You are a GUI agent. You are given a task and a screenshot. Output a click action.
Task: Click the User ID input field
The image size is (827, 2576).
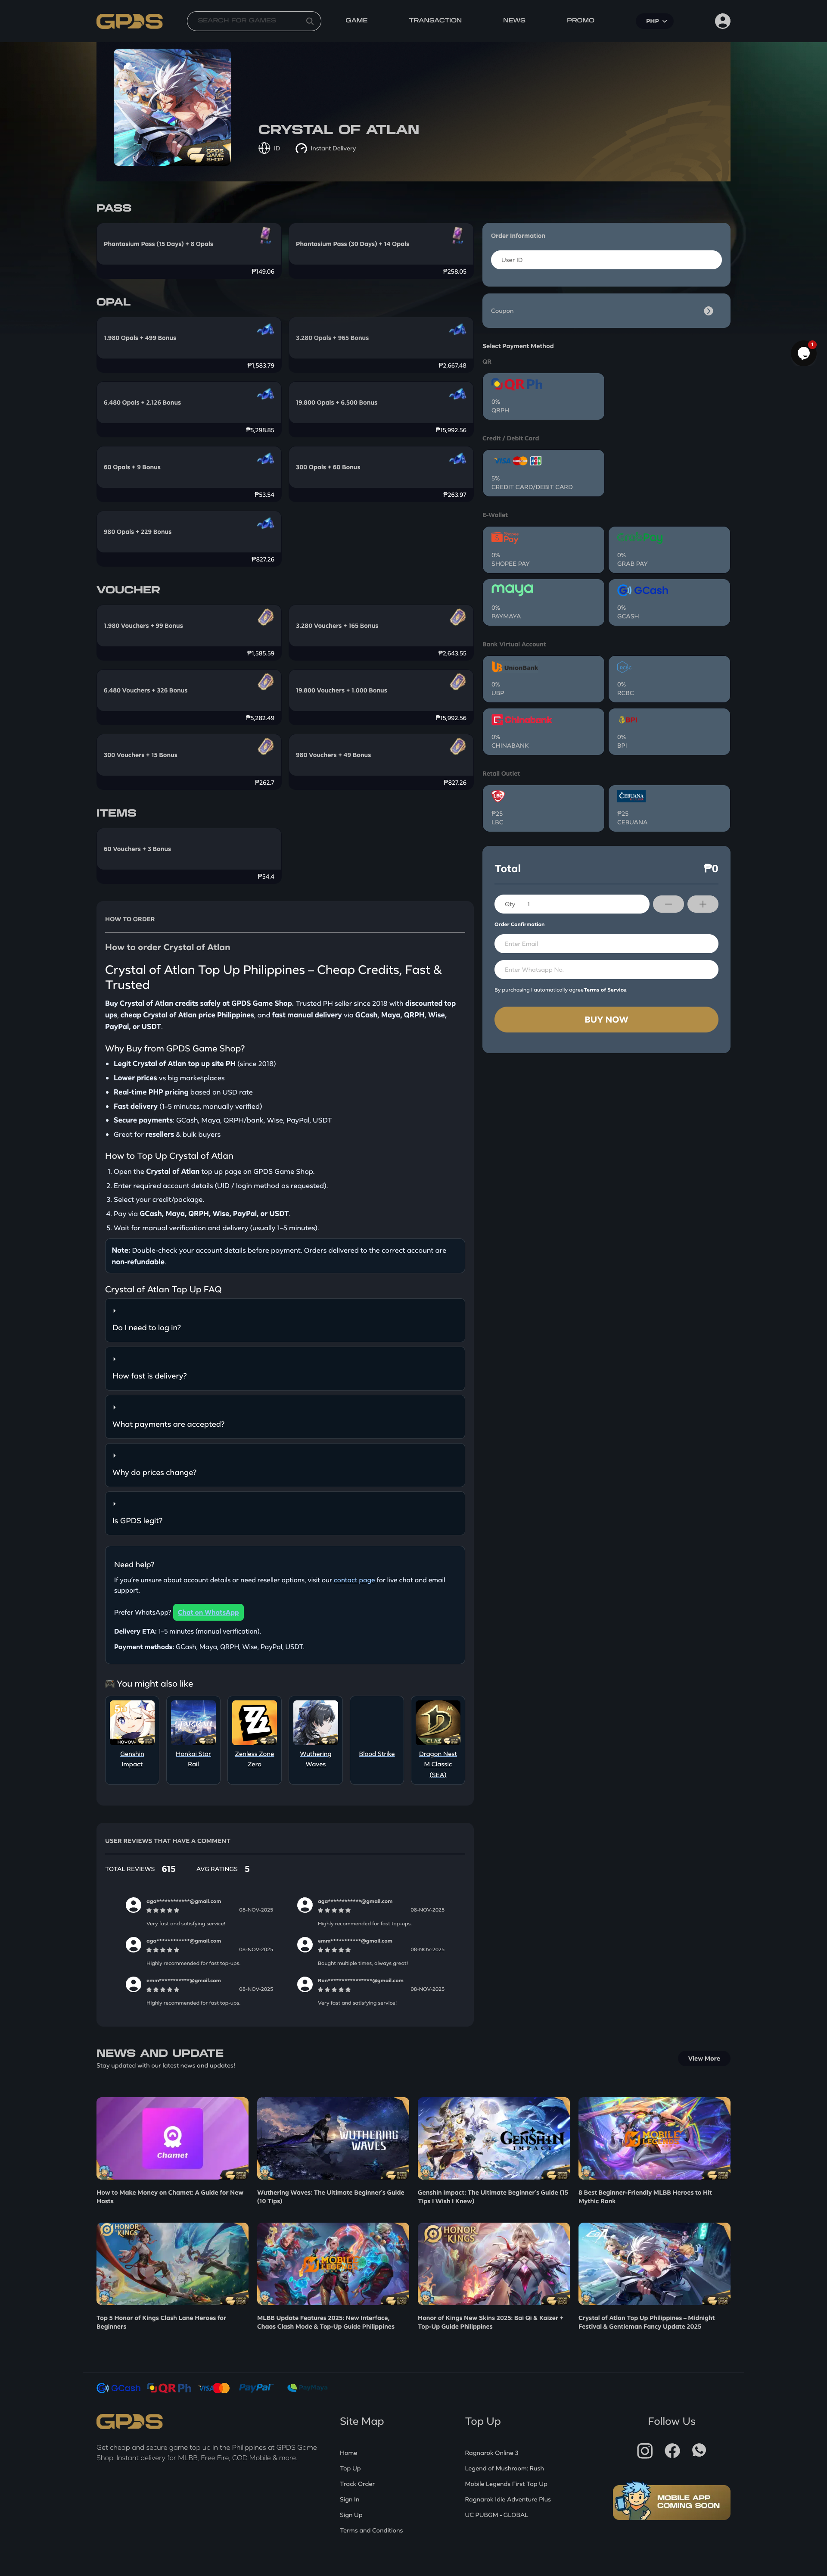[606, 260]
